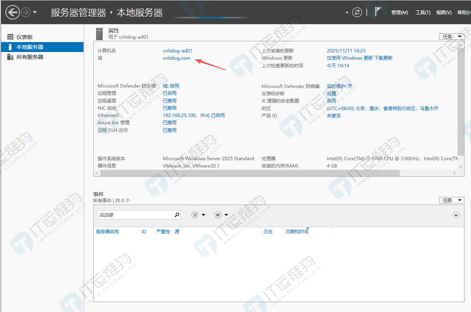Screen dimensions: 471x312
Task: Expand the events panel chevron circle
Action: (456, 215)
